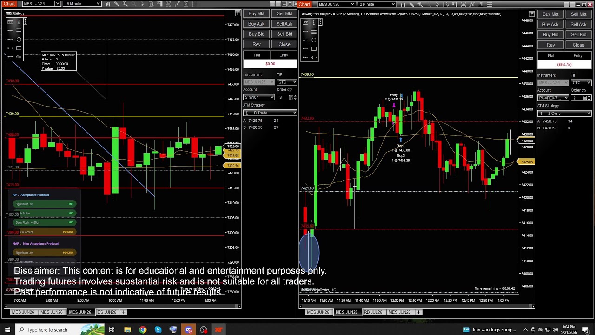Open Properties list icon in left chart toolbar
The height and width of the screenshot is (335, 595).
tap(194, 4)
